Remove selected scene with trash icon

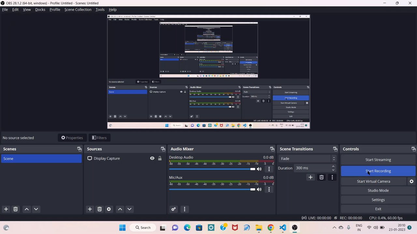(x=15, y=209)
